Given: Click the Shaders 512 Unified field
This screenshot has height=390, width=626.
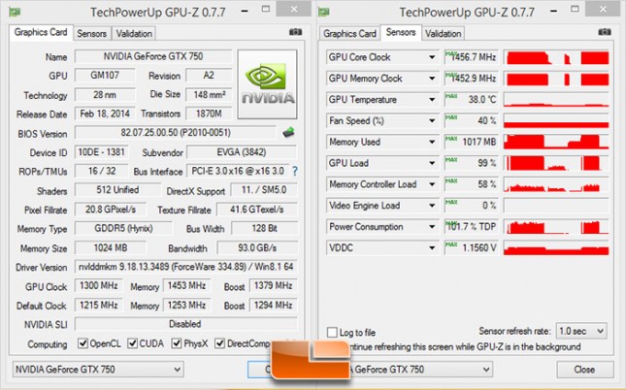Looking at the screenshot, I should (x=117, y=189).
